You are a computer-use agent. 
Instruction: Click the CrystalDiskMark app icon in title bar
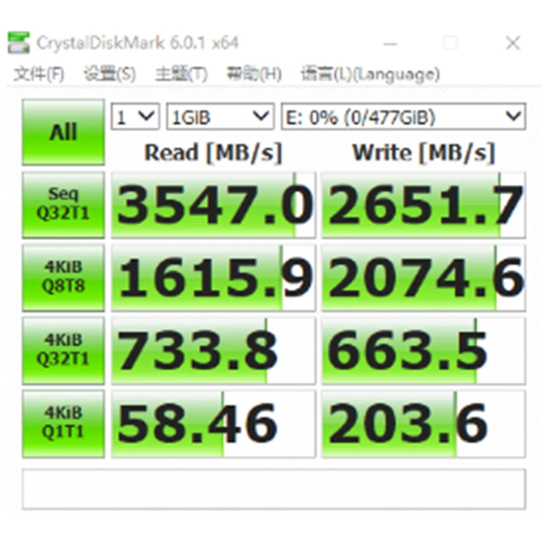[19, 43]
